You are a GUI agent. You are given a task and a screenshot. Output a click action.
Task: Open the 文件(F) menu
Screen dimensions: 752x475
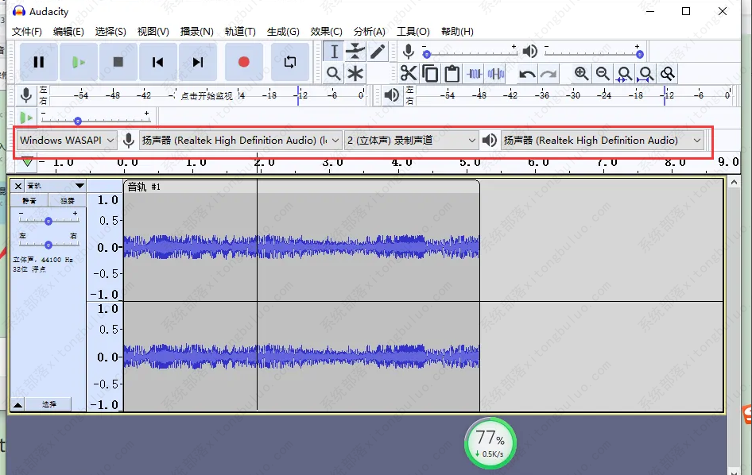coord(27,32)
